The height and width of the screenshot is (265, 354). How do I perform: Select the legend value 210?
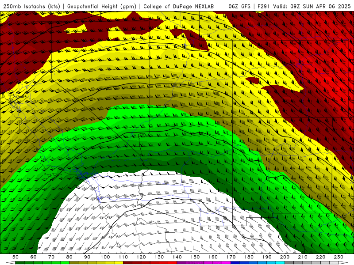tap(303, 257)
